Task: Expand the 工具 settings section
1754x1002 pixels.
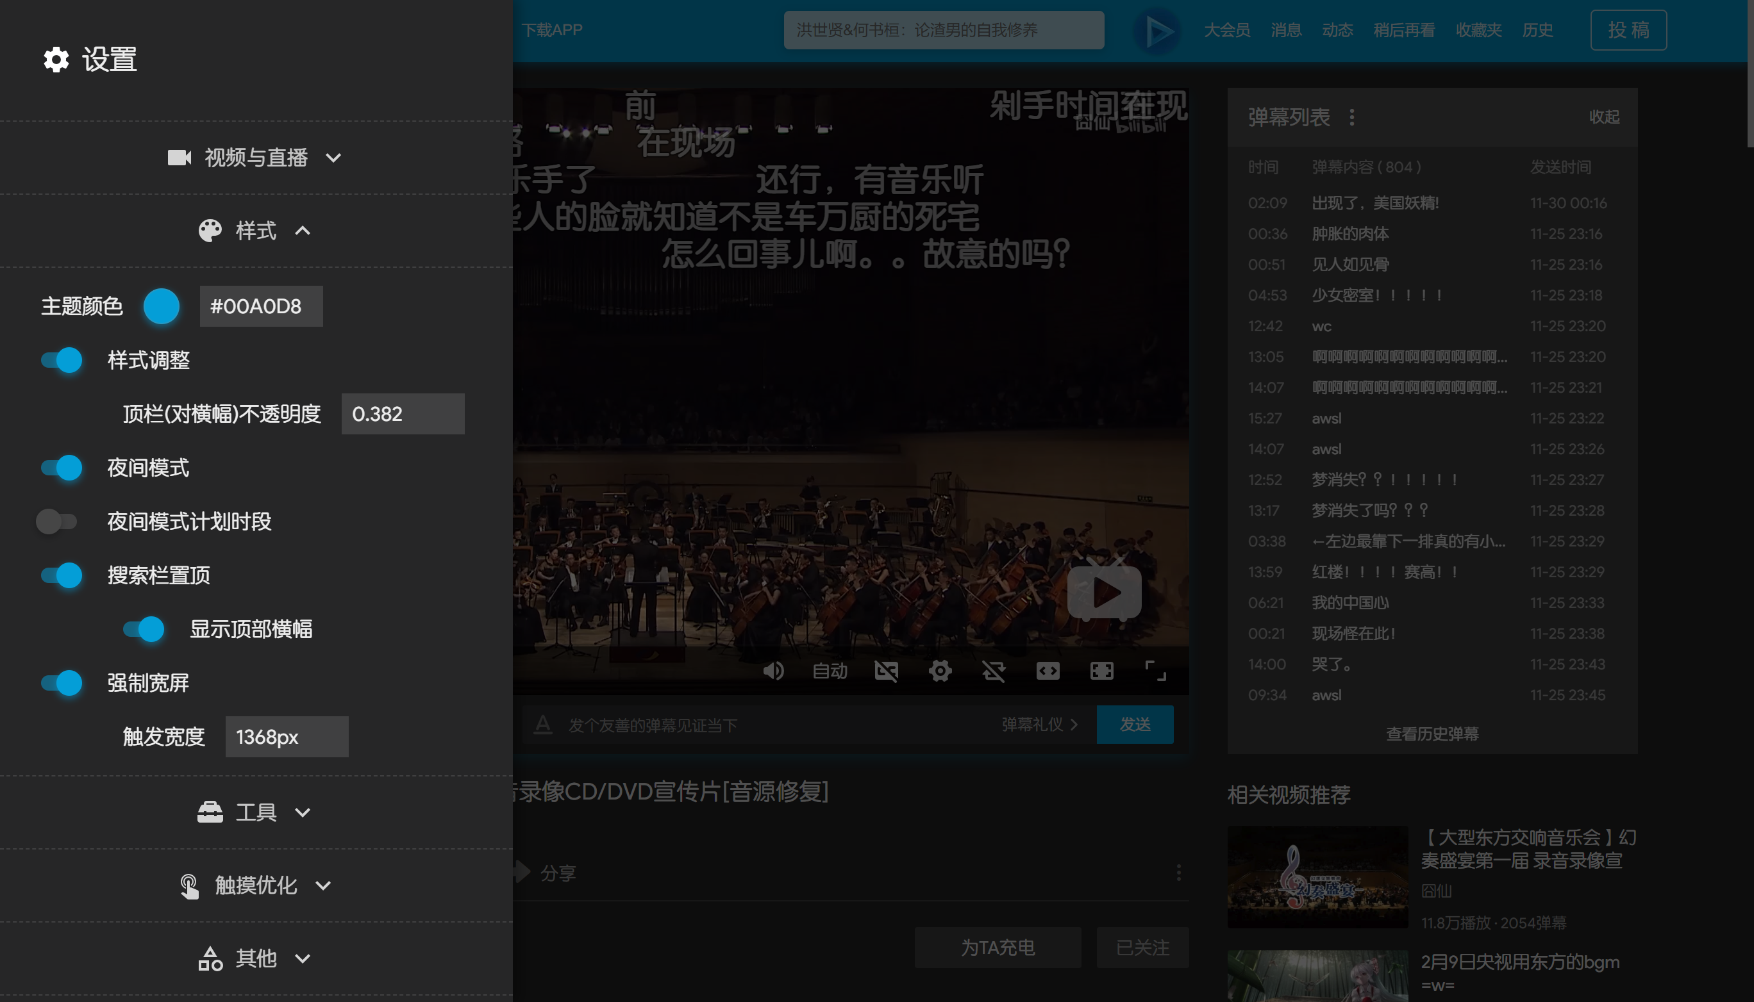Action: click(x=256, y=812)
